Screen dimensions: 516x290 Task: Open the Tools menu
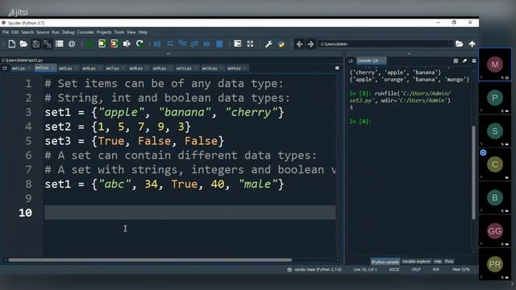pos(119,32)
